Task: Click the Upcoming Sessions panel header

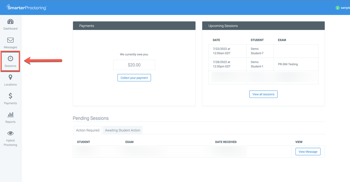Action: 263,26
